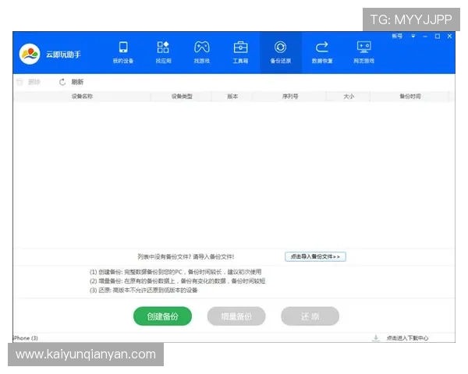Minimize the assistant window
The width and height of the screenshot is (468, 374).
pyautogui.click(x=425, y=37)
